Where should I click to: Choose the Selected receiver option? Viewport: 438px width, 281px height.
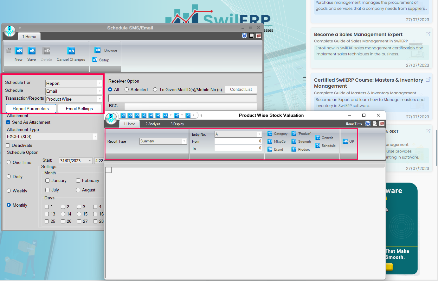point(127,90)
